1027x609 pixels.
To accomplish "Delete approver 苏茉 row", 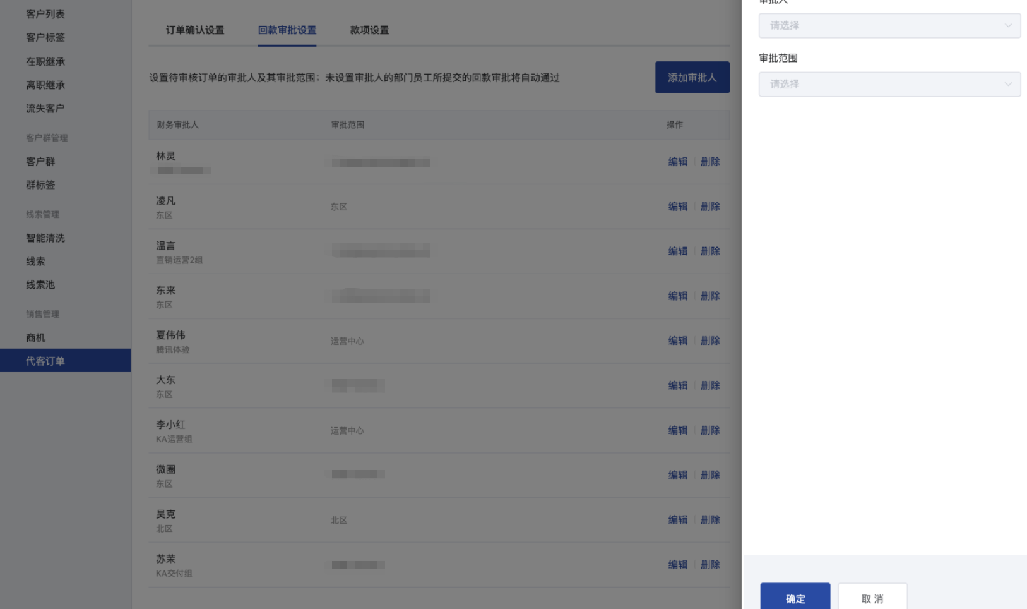I will [x=710, y=565].
